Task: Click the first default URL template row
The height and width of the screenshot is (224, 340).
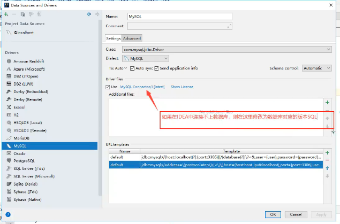Action: coord(216,157)
